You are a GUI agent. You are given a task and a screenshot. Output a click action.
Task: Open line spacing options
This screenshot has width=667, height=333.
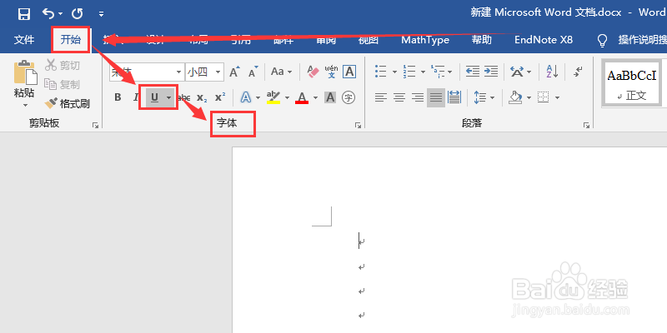coord(480,97)
